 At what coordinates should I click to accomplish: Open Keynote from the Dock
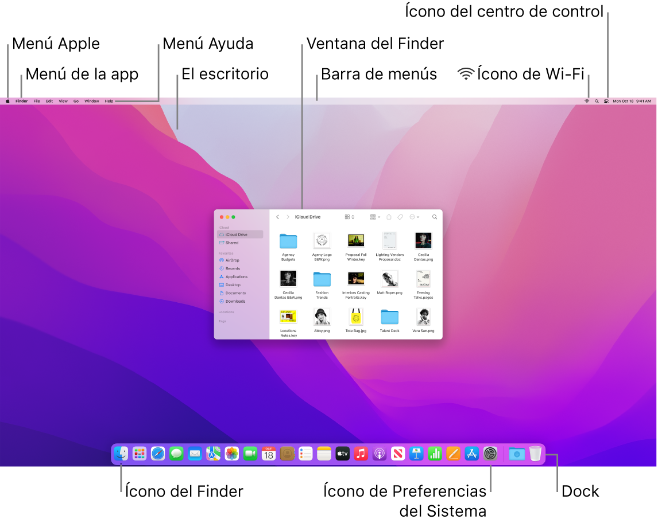click(x=416, y=453)
